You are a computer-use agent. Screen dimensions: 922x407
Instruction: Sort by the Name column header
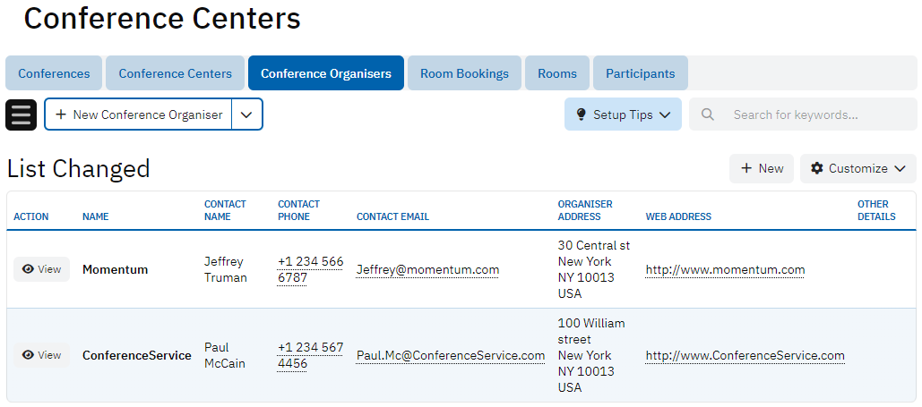(95, 216)
